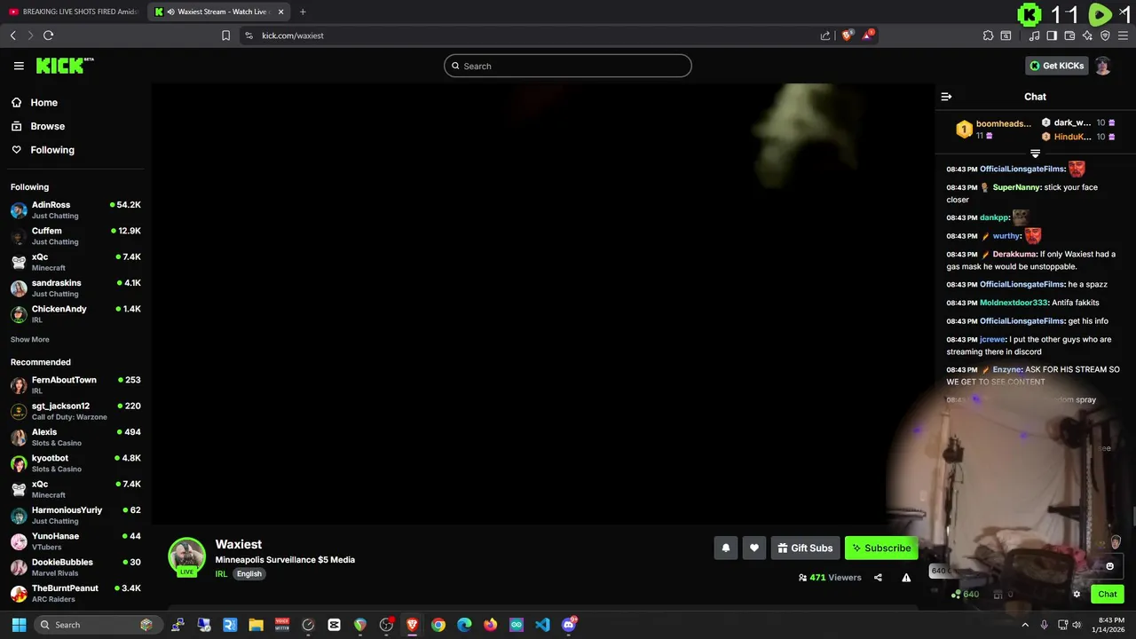Open AdinRoss channel in Following list
This screenshot has width=1136, height=639.
tap(75, 210)
